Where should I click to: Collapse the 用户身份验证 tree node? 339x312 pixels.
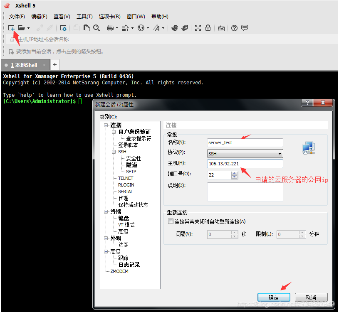point(114,132)
